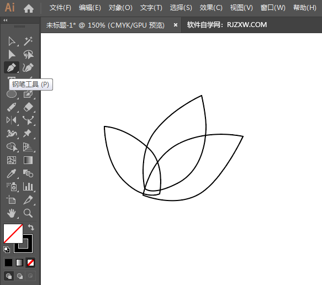The width and height of the screenshot is (322, 285).
Task: Apply None button with red slash
Action: tap(30, 262)
